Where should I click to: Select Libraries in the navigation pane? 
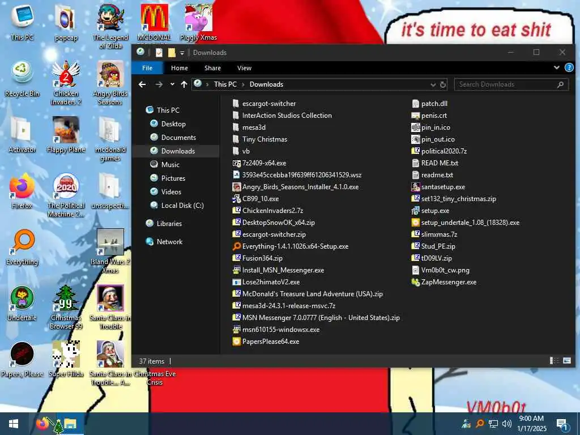169,224
